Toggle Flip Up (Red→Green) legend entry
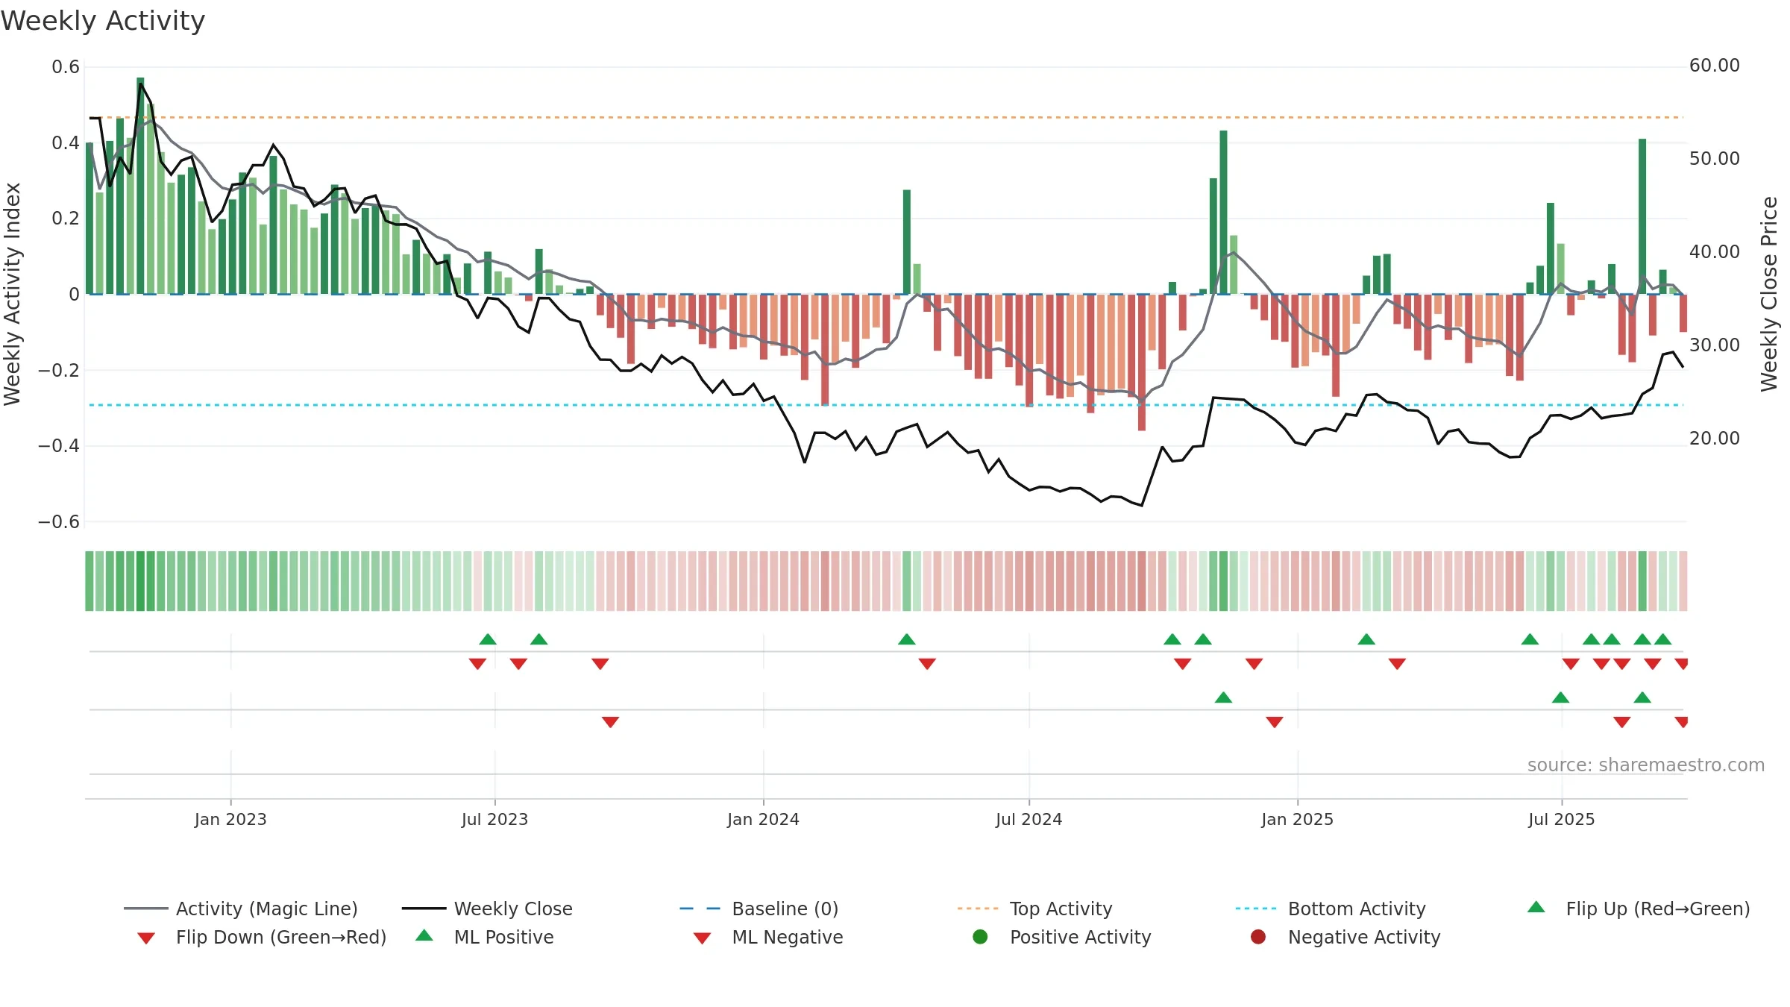The height and width of the screenshot is (1007, 1790). tap(1638, 909)
